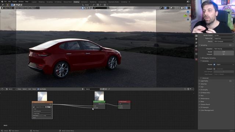
Task: Switch to material preview shading icon
Action: coord(184,8)
